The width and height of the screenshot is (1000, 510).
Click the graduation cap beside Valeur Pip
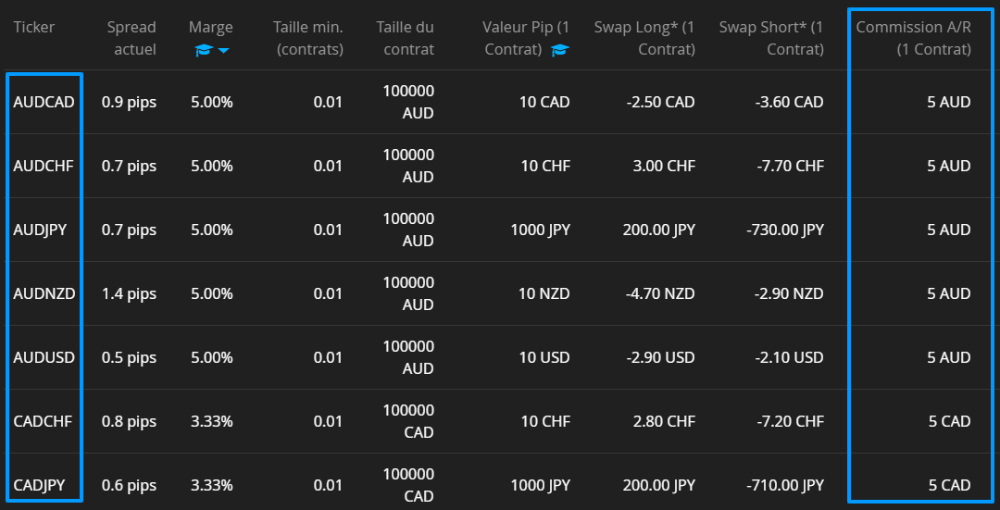[560, 50]
